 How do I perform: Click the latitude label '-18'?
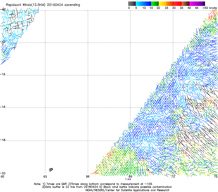pyautogui.click(x=3, y=140)
